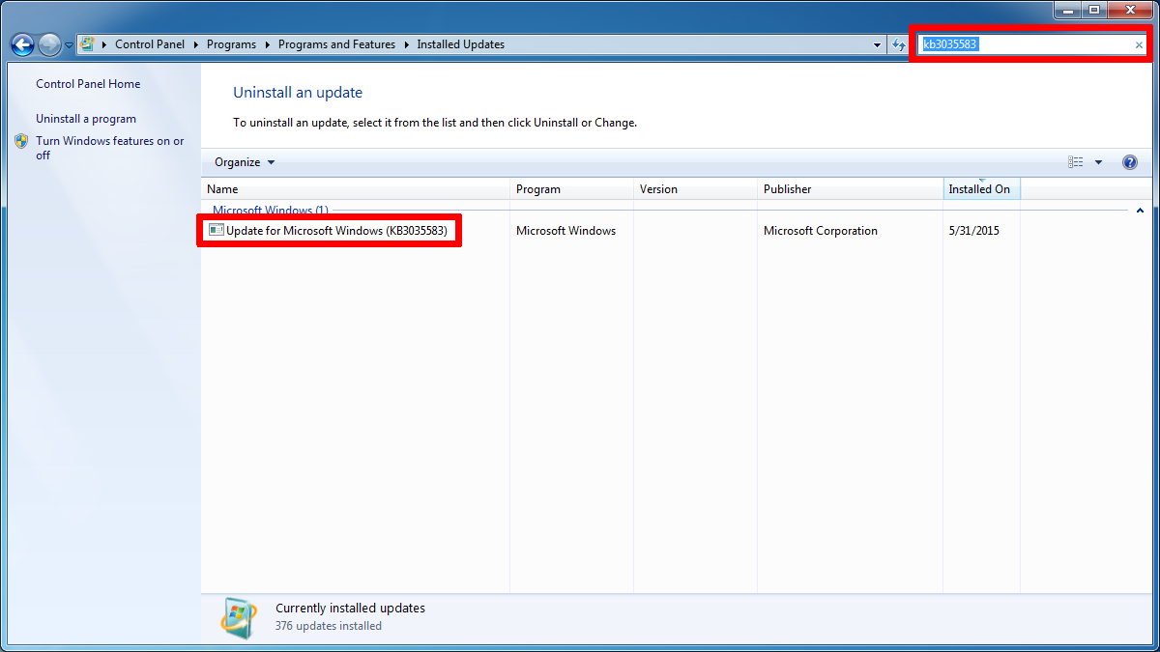Open the Organize dropdown menu
Screen dimensions: 1160x652
point(245,162)
